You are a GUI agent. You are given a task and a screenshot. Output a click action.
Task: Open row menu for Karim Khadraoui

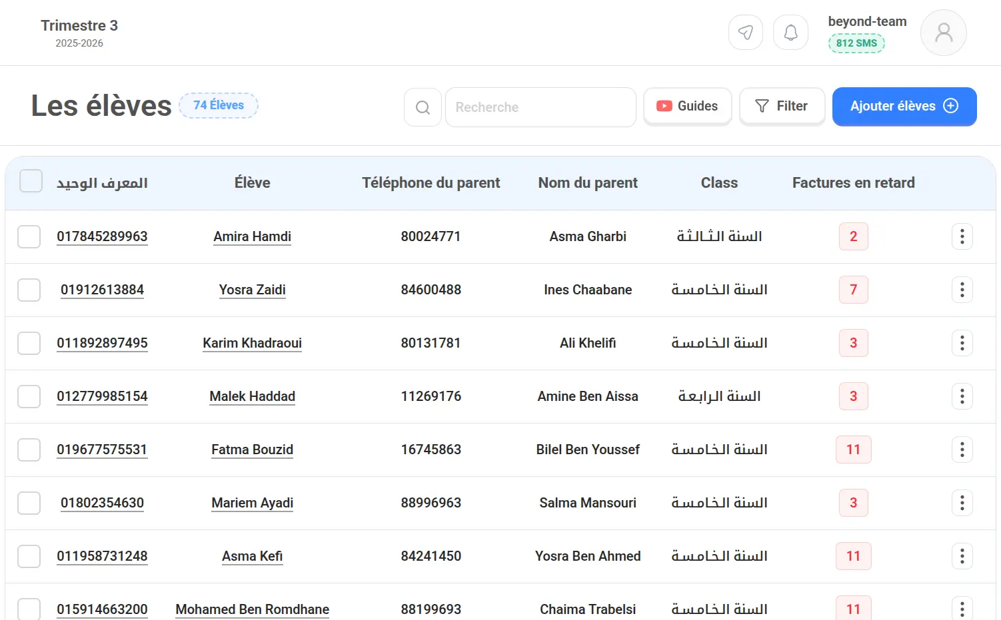click(x=962, y=343)
